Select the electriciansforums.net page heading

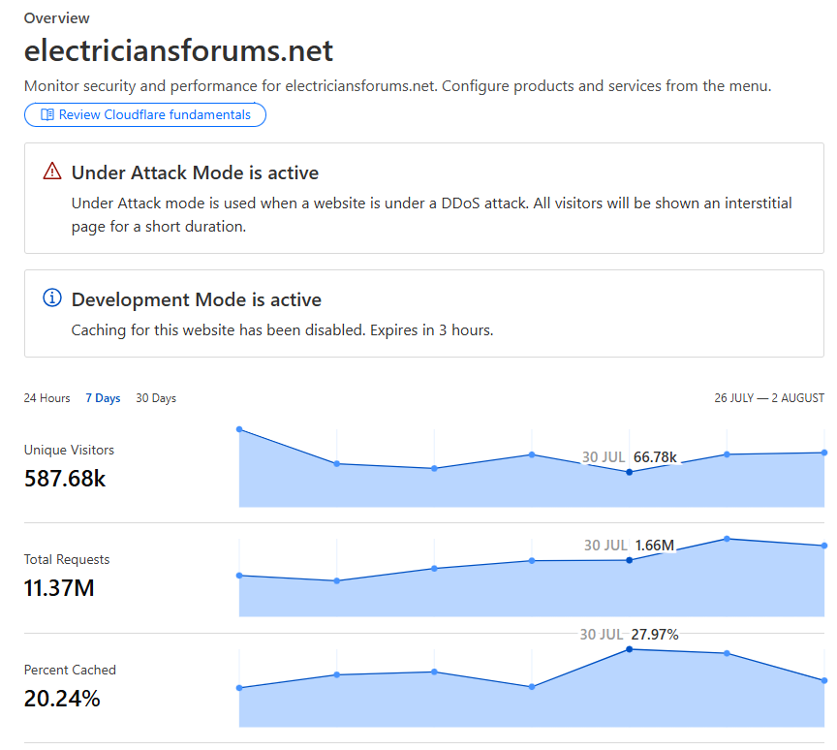(x=179, y=50)
